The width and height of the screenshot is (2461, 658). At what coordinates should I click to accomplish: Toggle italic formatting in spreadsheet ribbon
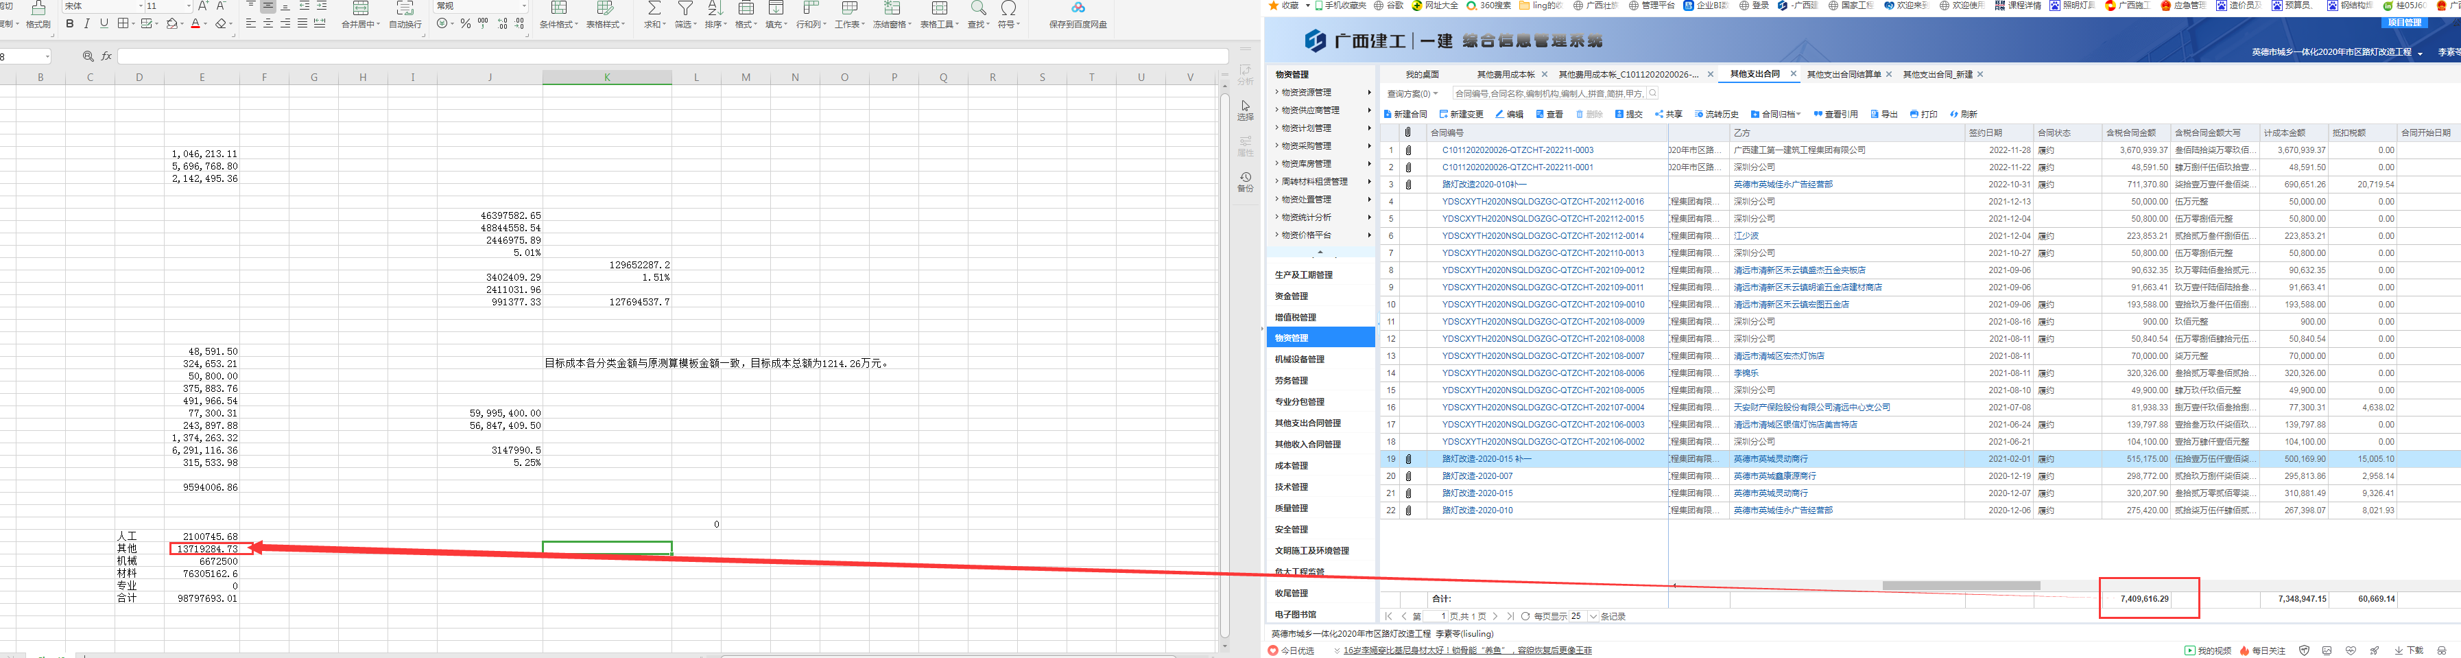click(x=87, y=24)
